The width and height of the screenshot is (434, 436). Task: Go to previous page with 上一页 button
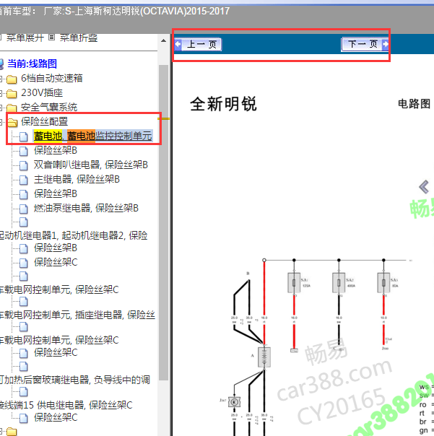tap(198, 45)
